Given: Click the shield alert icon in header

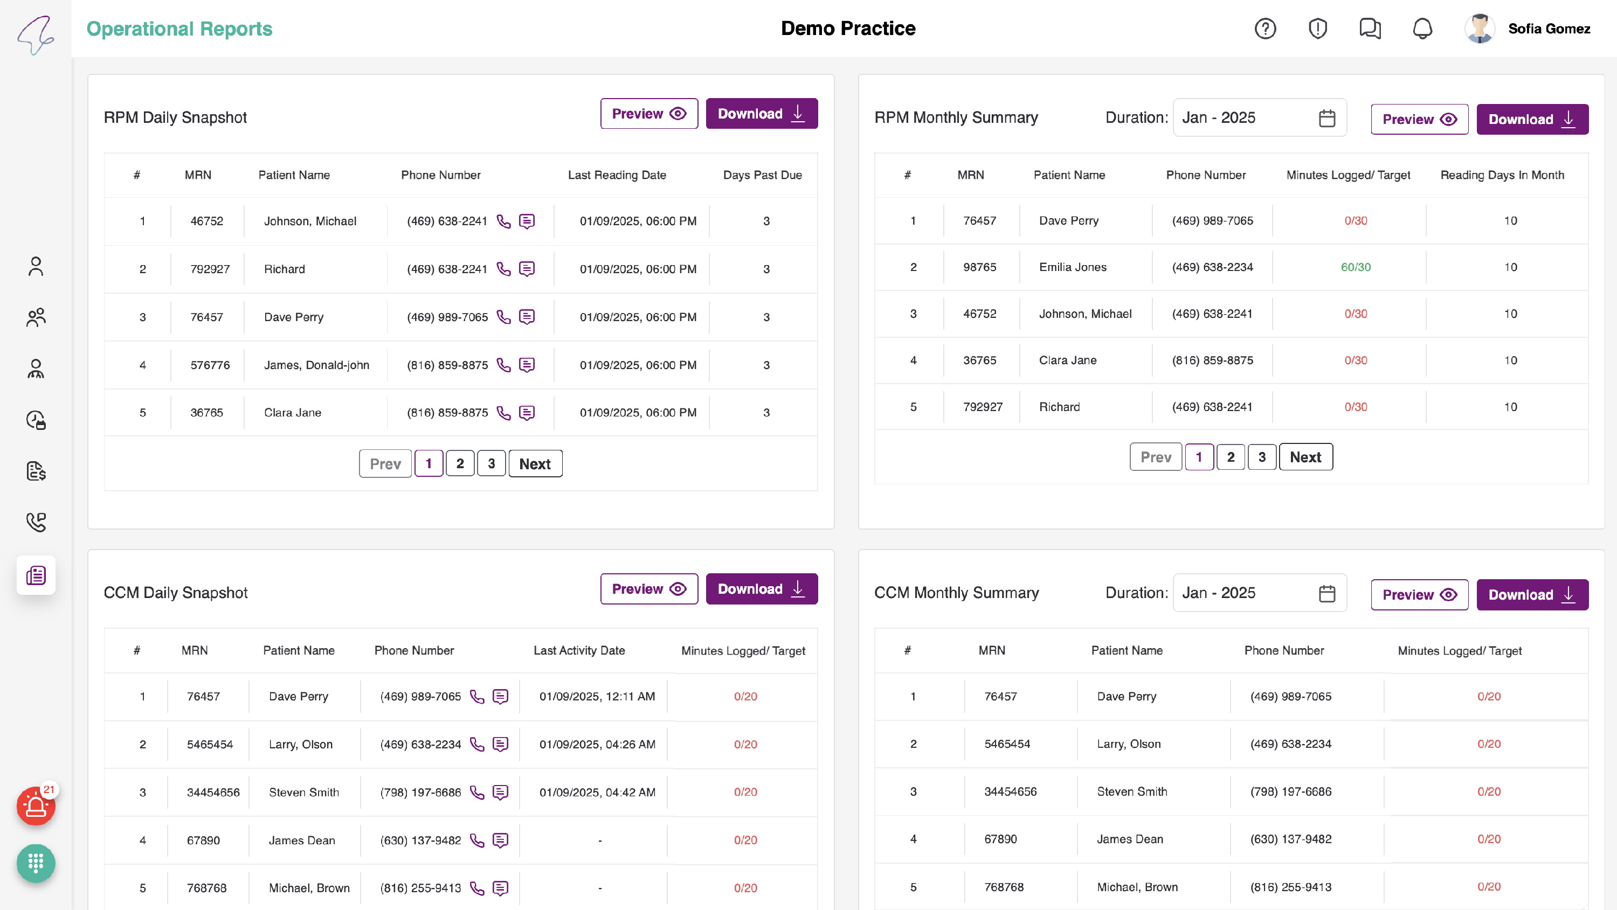Looking at the screenshot, I should coord(1317,29).
